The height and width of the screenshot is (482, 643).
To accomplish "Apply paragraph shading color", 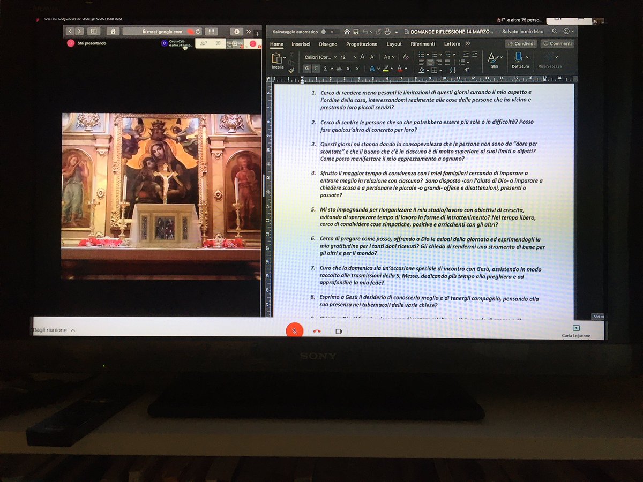I will [422, 70].
